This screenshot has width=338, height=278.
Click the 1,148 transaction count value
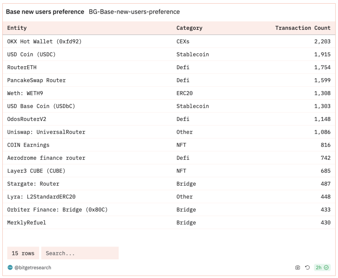click(x=322, y=119)
